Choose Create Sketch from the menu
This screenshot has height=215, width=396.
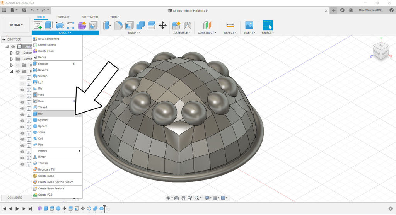47,45
